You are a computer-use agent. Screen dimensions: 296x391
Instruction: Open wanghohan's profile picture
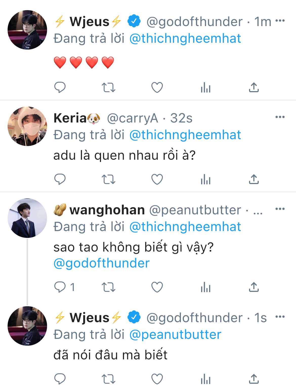click(x=27, y=218)
